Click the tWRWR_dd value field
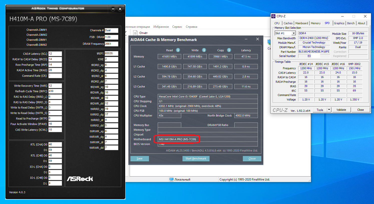 [111, 148]
